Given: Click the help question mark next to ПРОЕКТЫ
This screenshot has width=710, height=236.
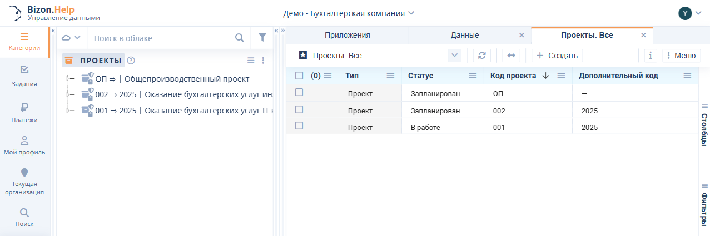Looking at the screenshot, I should [131, 61].
